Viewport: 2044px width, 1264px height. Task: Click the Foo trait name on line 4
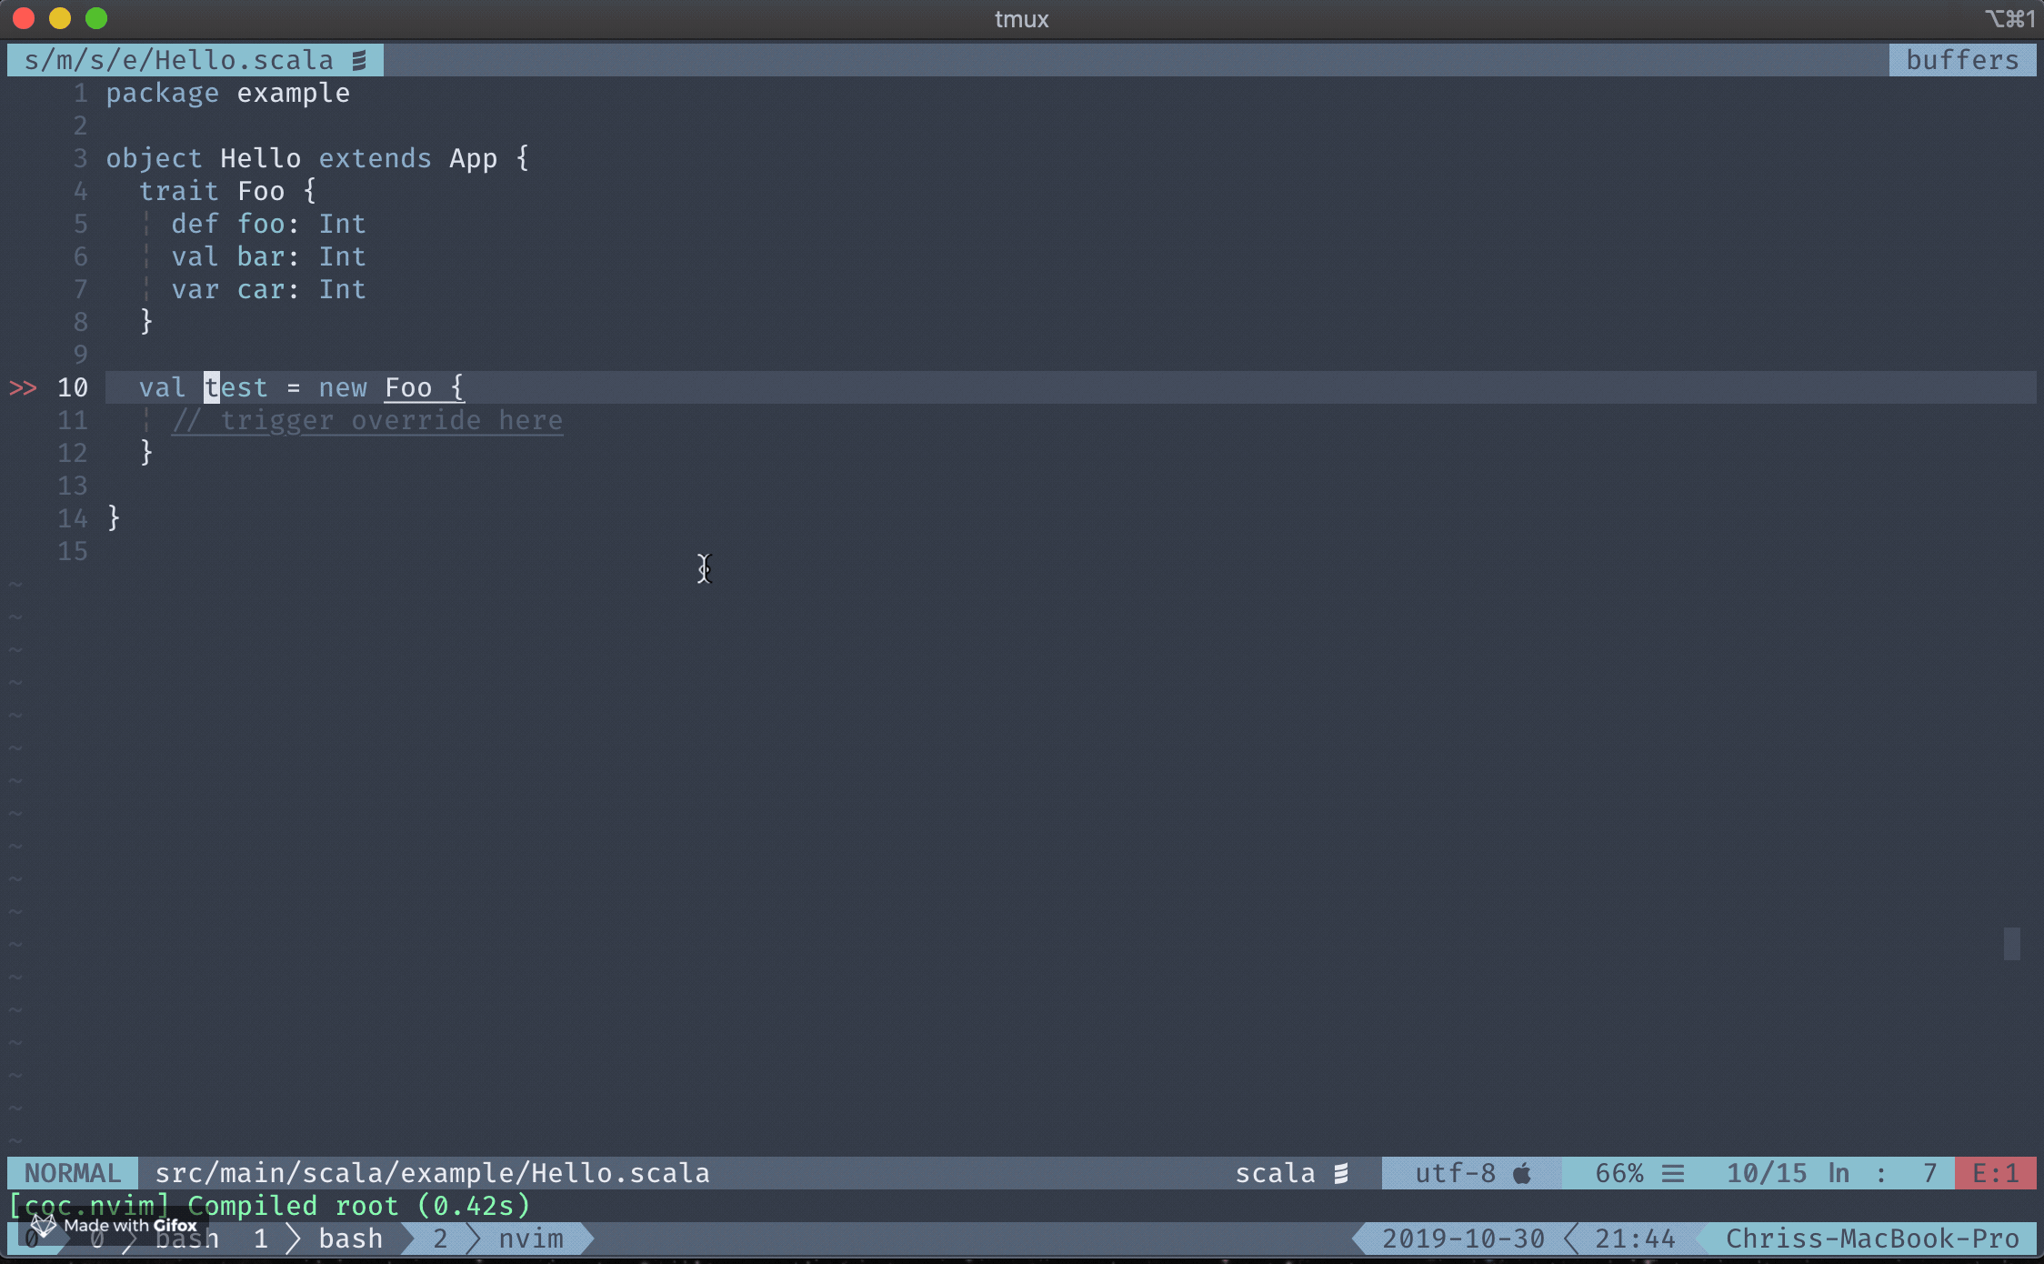click(x=261, y=191)
